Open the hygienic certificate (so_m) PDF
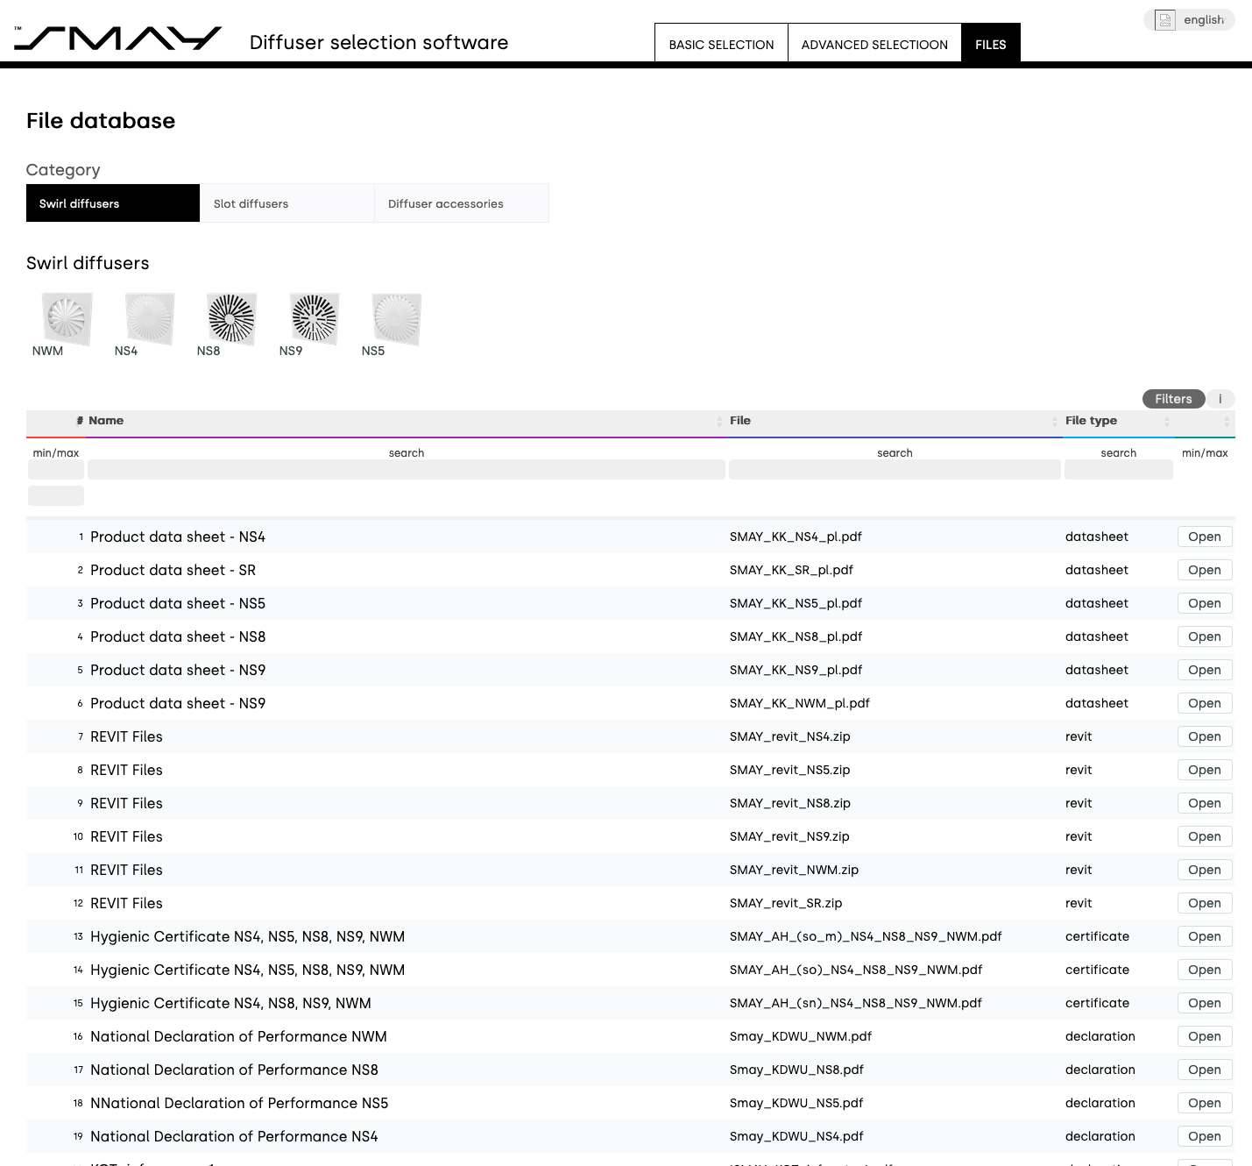This screenshot has width=1252, height=1166. tap(1205, 936)
